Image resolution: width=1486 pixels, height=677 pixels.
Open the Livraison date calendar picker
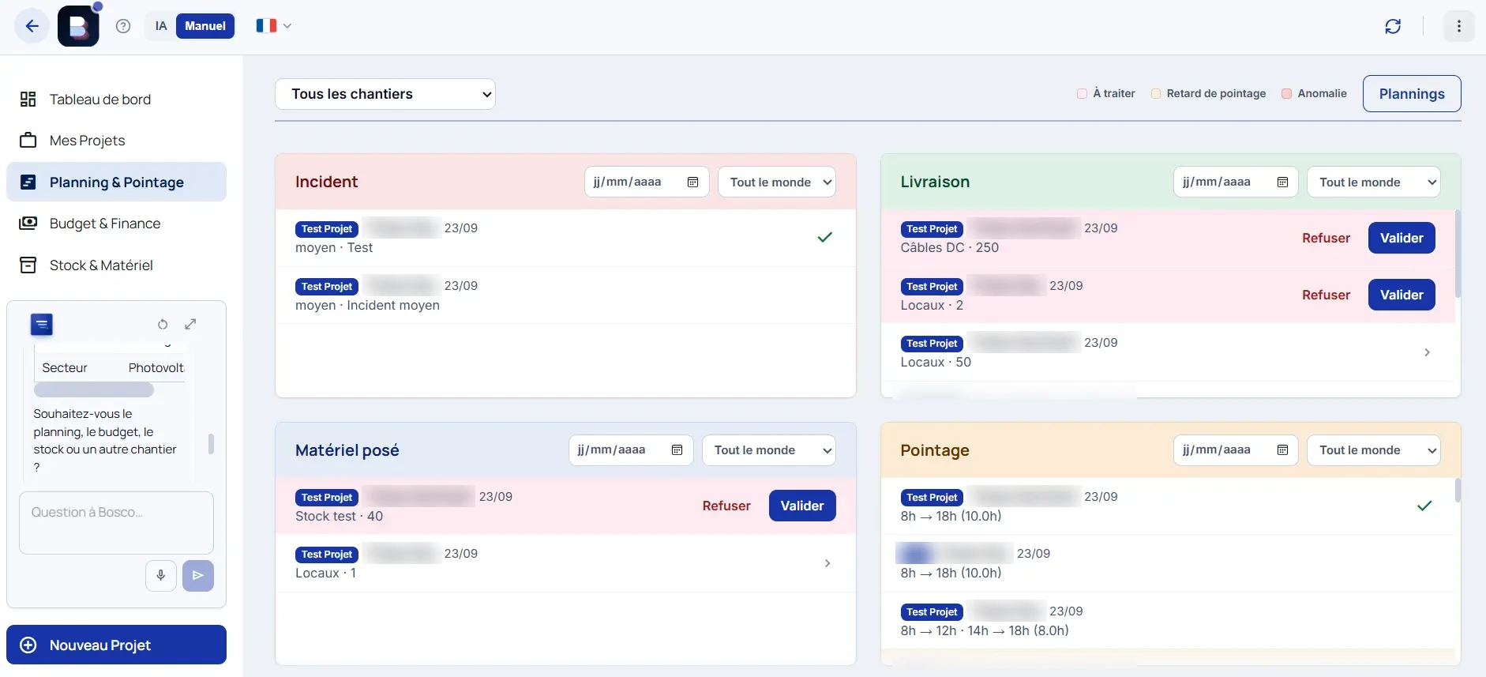click(x=1282, y=182)
